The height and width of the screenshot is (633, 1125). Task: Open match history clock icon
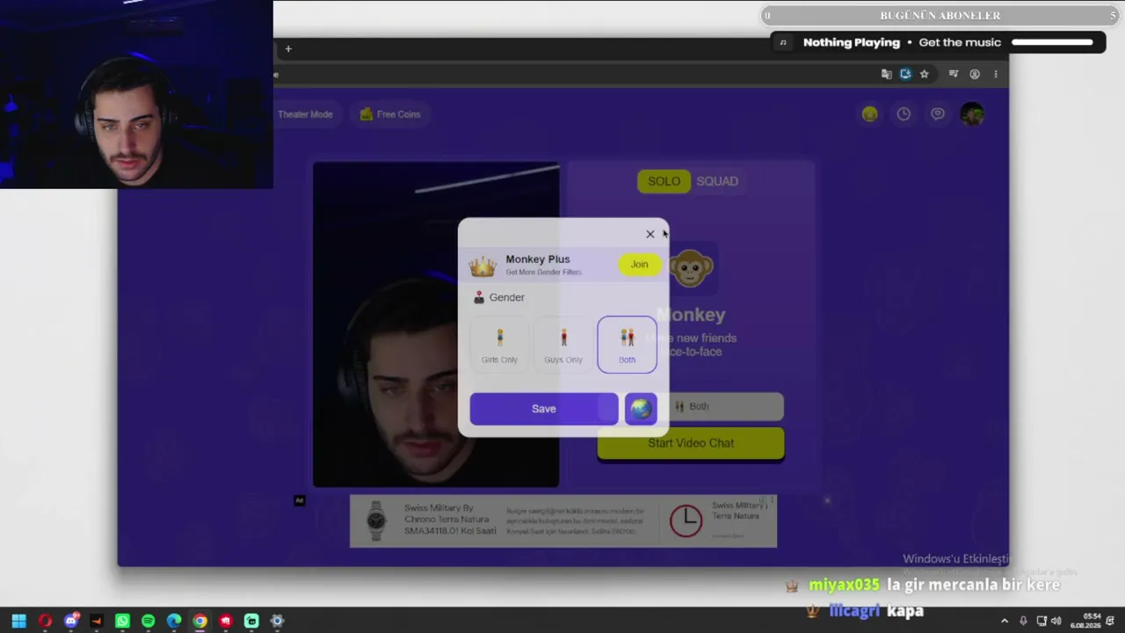click(904, 114)
